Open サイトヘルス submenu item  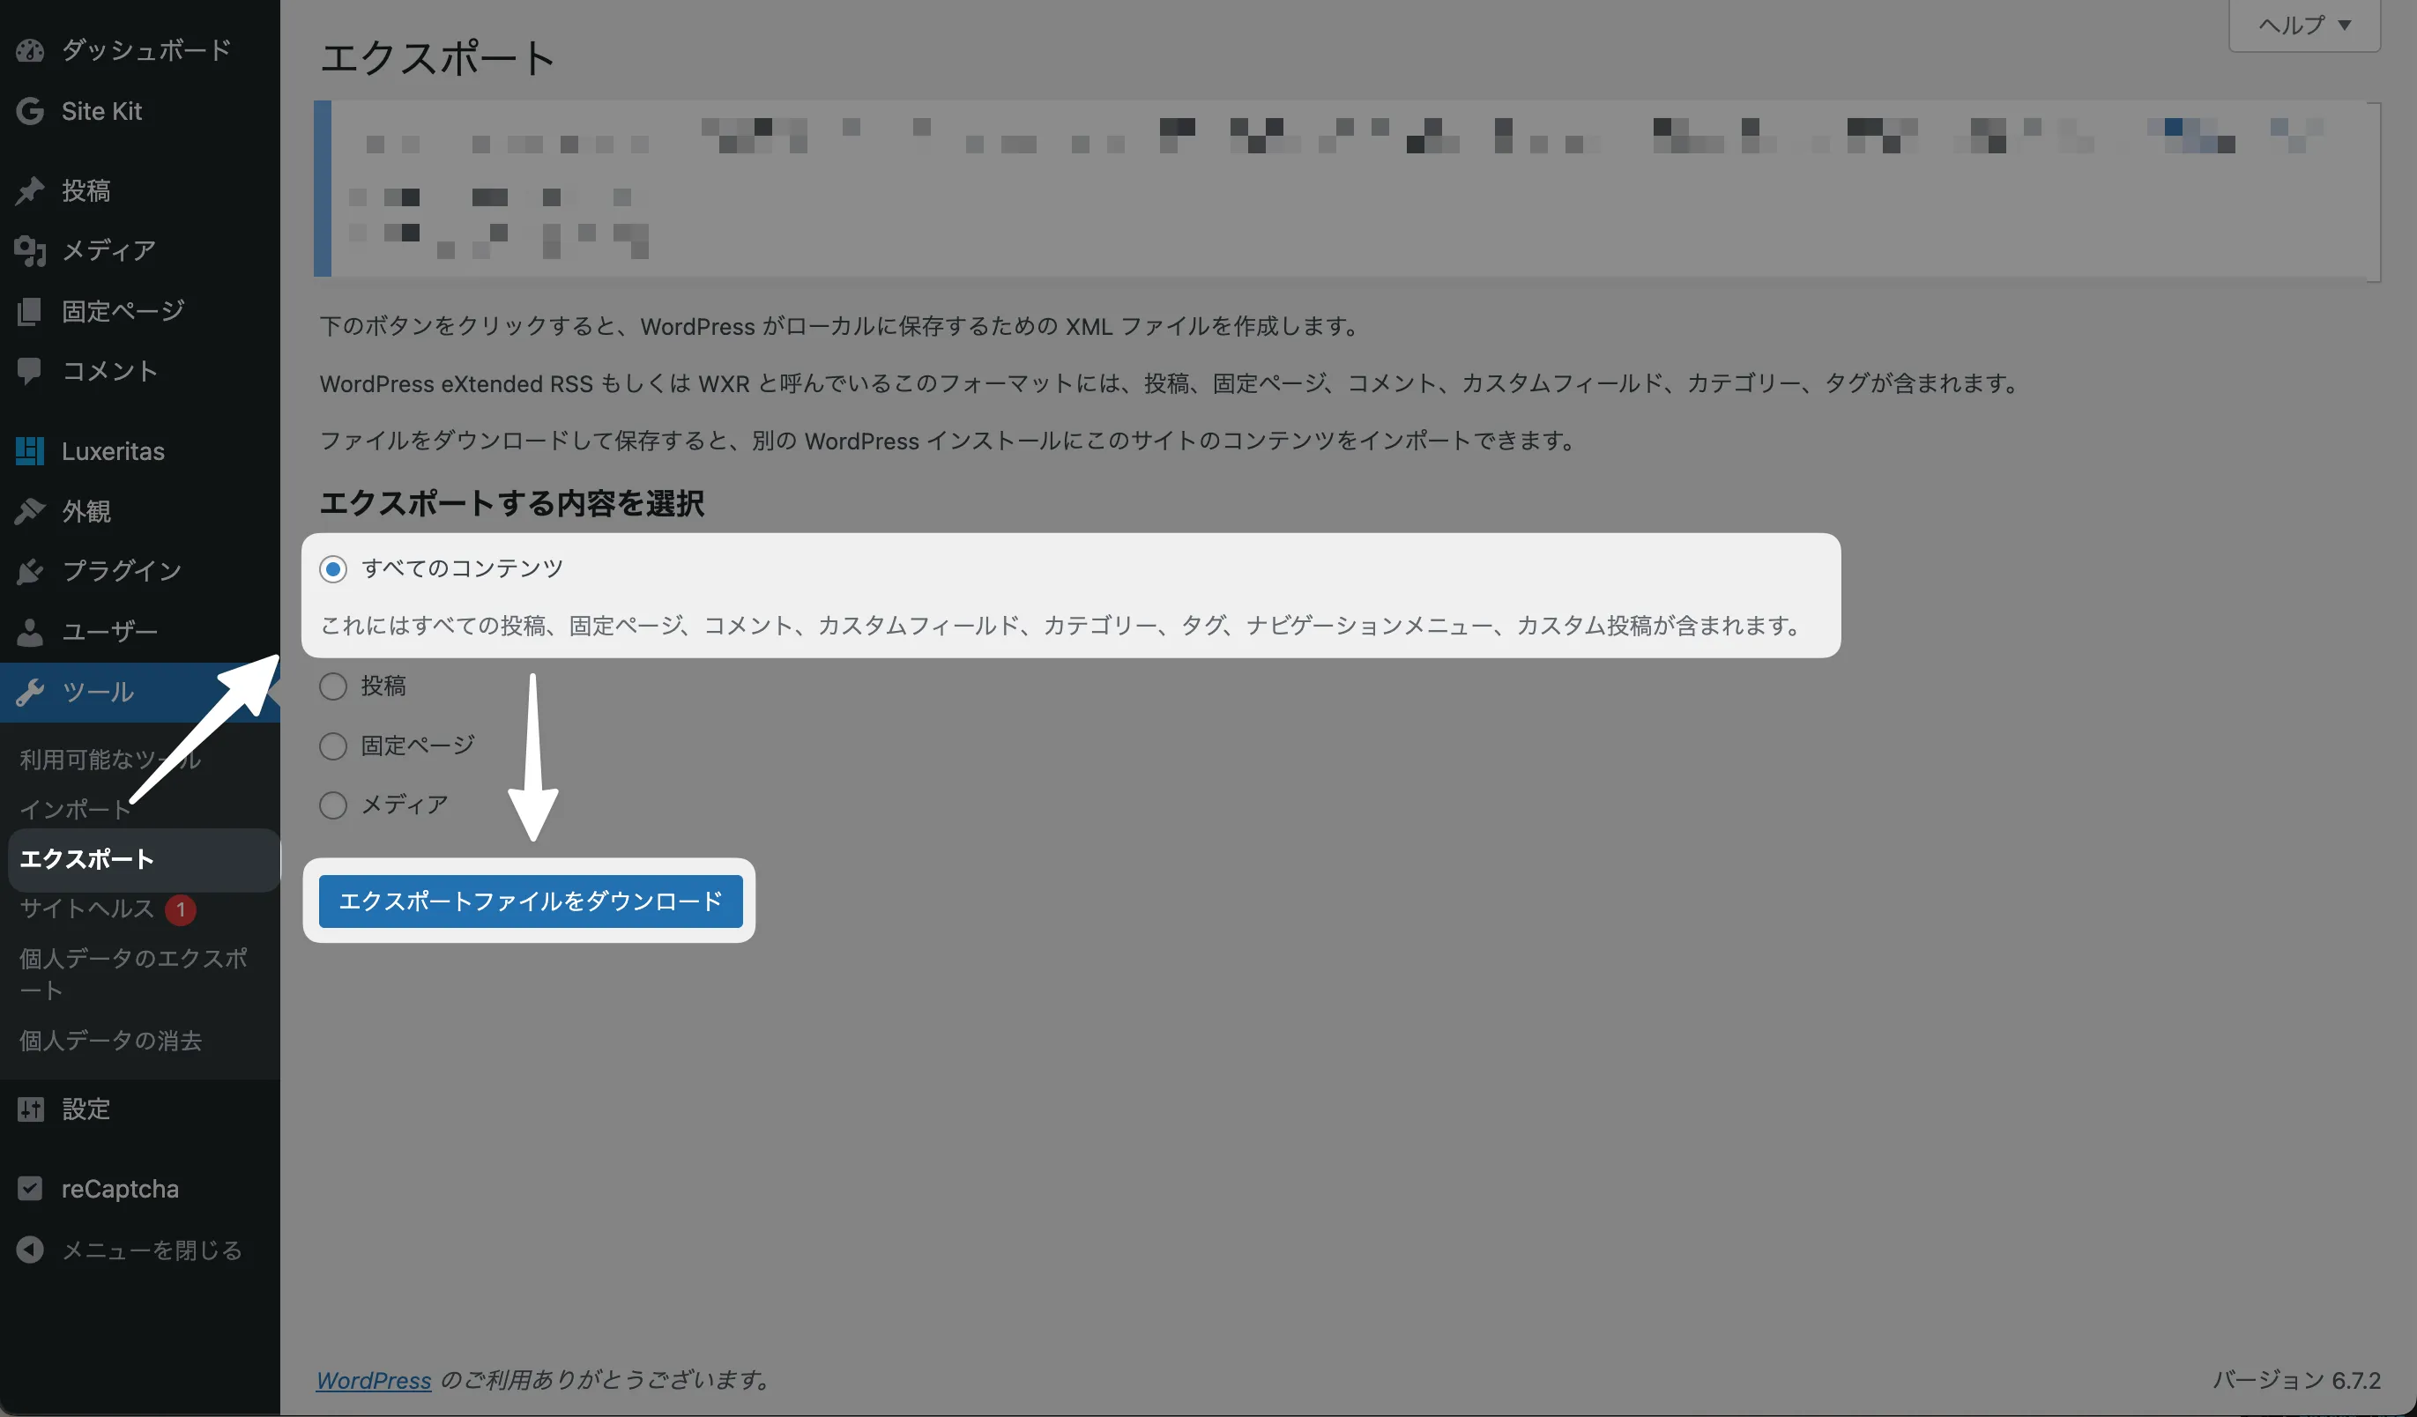(86, 909)
